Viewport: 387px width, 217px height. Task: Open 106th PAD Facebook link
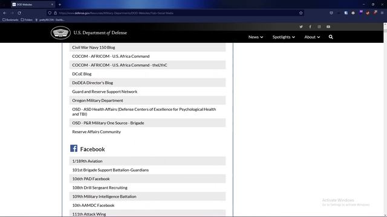[91, 178]
